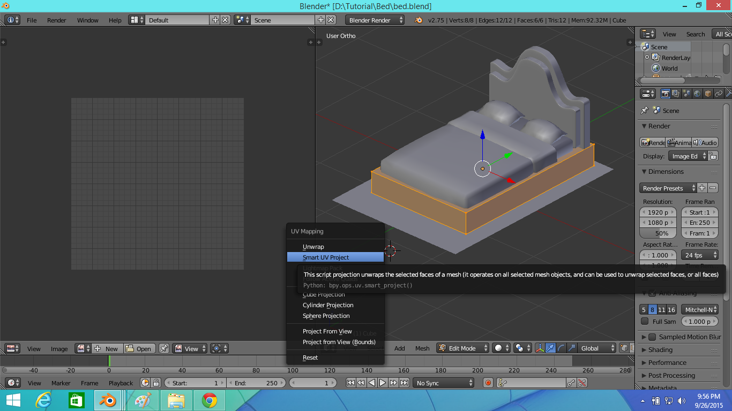Expand RenderLayers in the outliner tree

pos(647,57)
